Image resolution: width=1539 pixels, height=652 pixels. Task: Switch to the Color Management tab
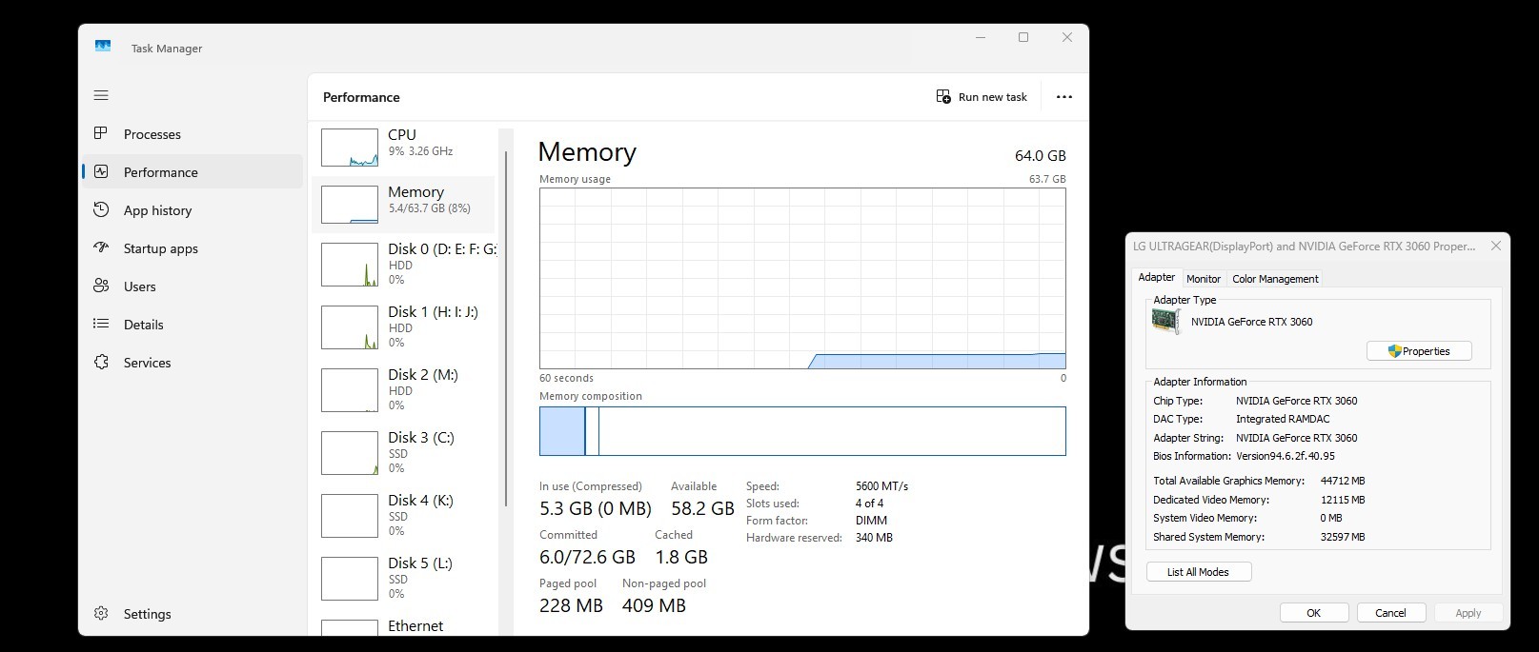coord(1275,279)
